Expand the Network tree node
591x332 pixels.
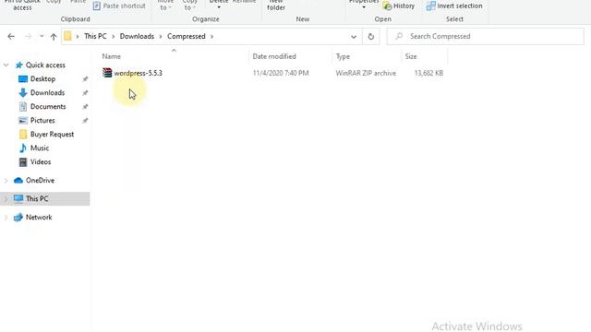[6, 218]
